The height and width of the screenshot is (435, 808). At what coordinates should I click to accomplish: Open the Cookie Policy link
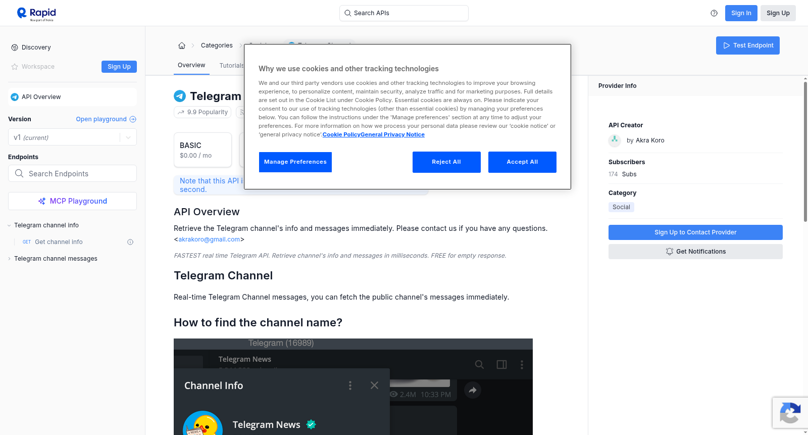coord(341,134)
